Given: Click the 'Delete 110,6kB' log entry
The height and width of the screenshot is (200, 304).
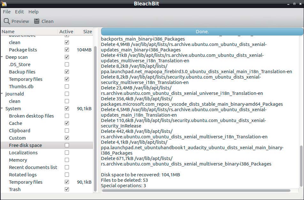Looking at the screenshot, I should [x=183, y=123].
